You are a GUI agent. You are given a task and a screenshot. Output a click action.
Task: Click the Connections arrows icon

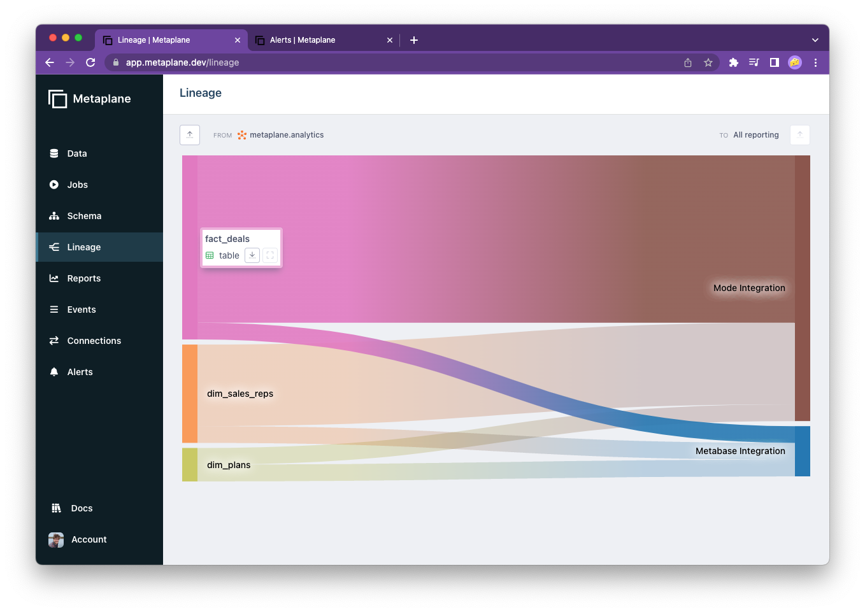(x=54, y=341)
